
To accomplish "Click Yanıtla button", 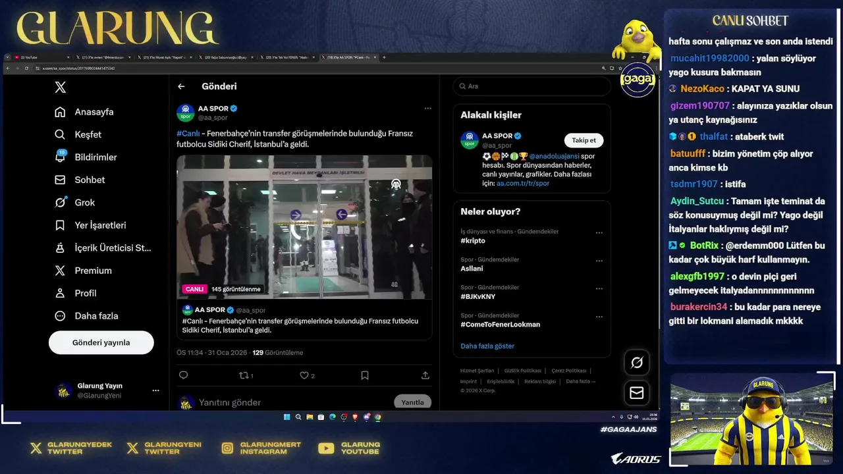I will click(413, 402).
